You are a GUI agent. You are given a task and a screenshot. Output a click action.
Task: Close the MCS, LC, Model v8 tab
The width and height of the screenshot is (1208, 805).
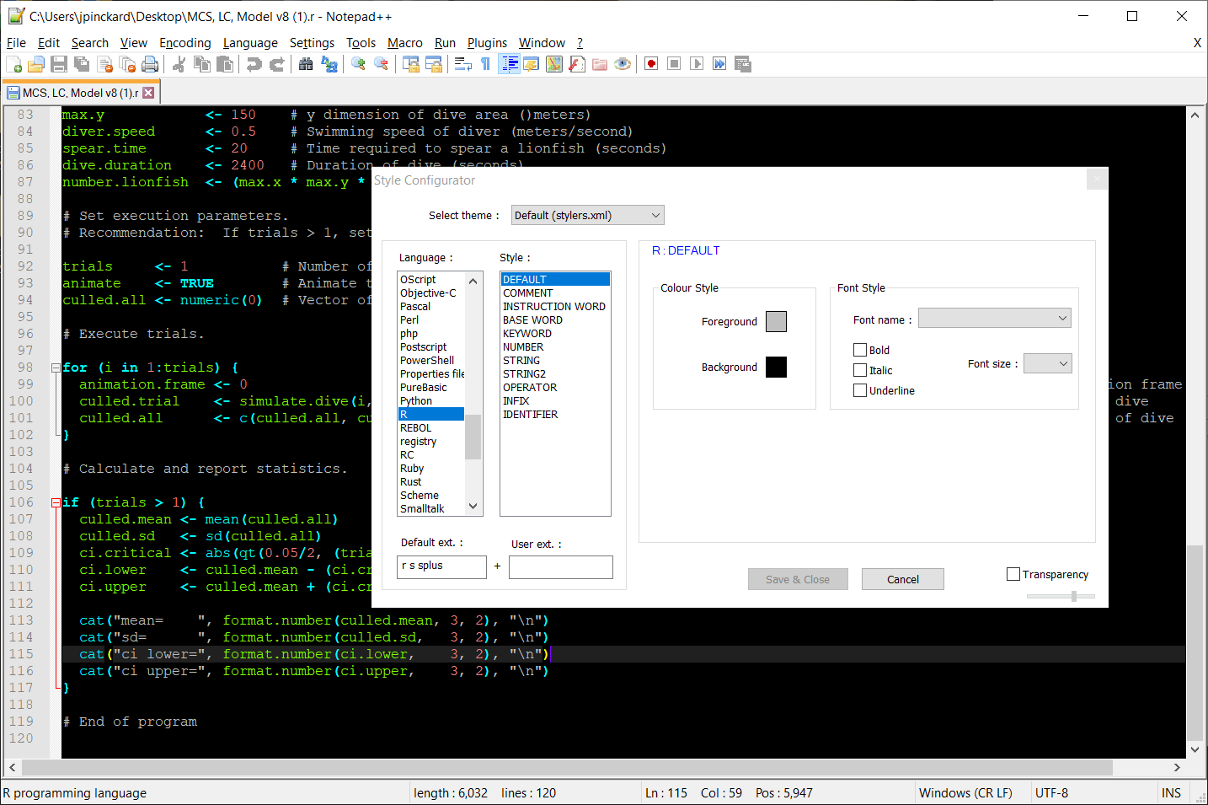coord(148,93)
